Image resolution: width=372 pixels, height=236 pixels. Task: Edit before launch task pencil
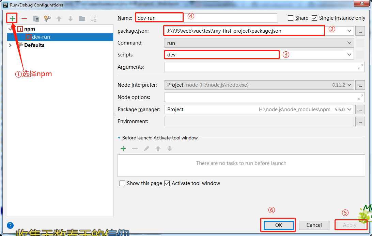coord(146,149)
